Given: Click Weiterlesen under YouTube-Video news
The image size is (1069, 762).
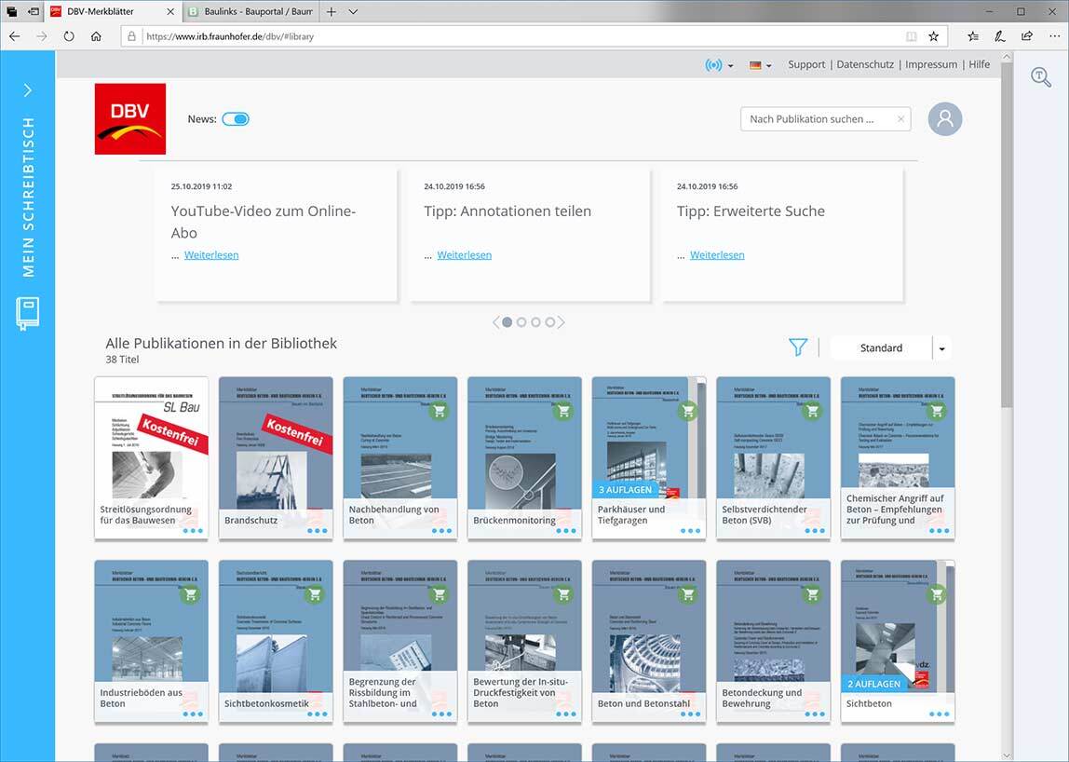Looking at the screenshot, I should point(211,254).
